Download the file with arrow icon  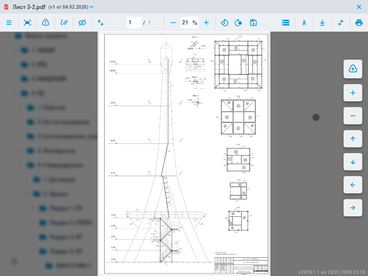pyautogui.click(x=322, y=23)
